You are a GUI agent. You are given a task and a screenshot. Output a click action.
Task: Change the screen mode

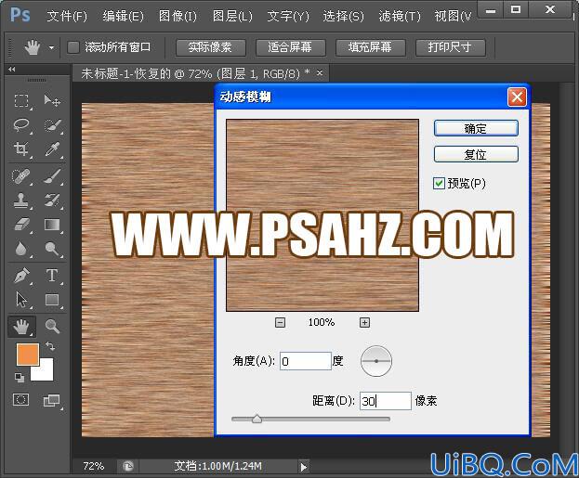[52, 401]
